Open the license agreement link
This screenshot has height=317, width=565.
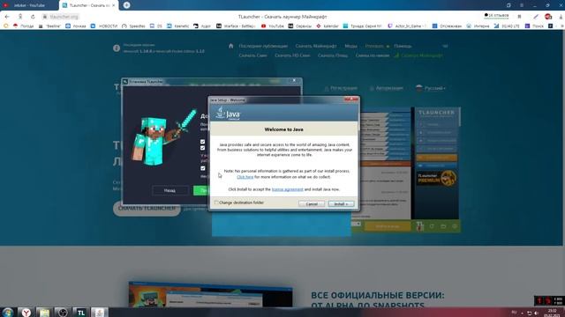point(287,189)
